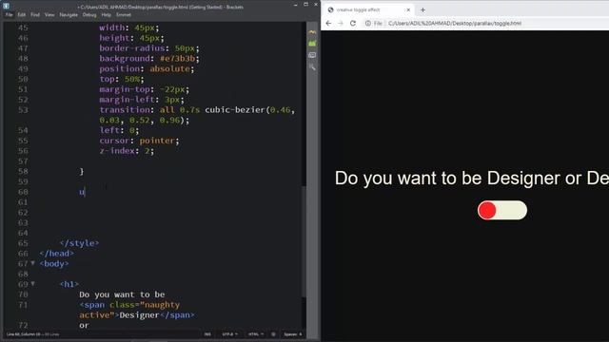Reload the toggle.html page in Chrome
The height and width of the screenshot is (342, 609).
(x=353, y=23)
